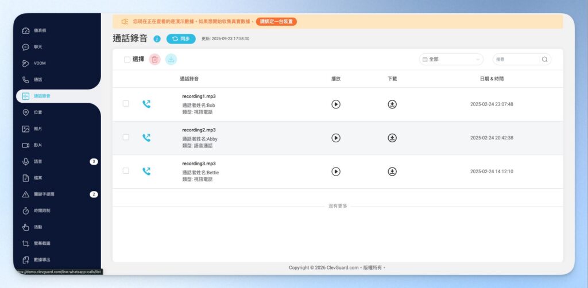Click the blue batch download icon
The width and height of the screenshot is (588, 288).
pyautogui.click(x=171, y=59)
